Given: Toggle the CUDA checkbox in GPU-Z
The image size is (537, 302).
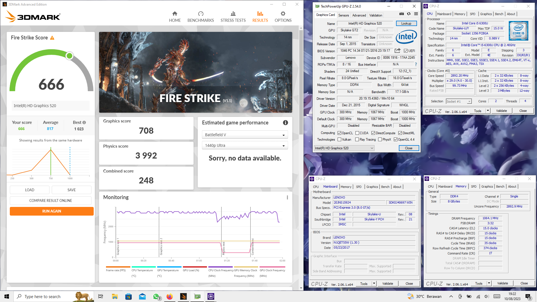Looking at the screenshot, I should 357,133.
